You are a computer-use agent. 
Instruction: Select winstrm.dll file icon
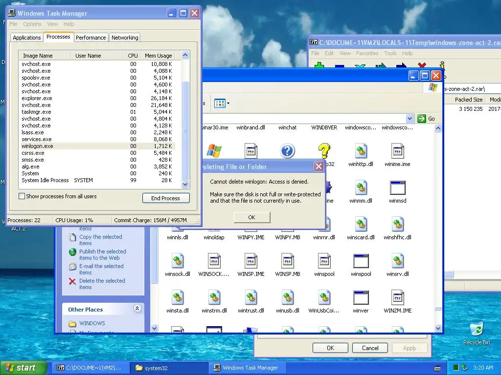pyautogui.click(x=214, y=297)
